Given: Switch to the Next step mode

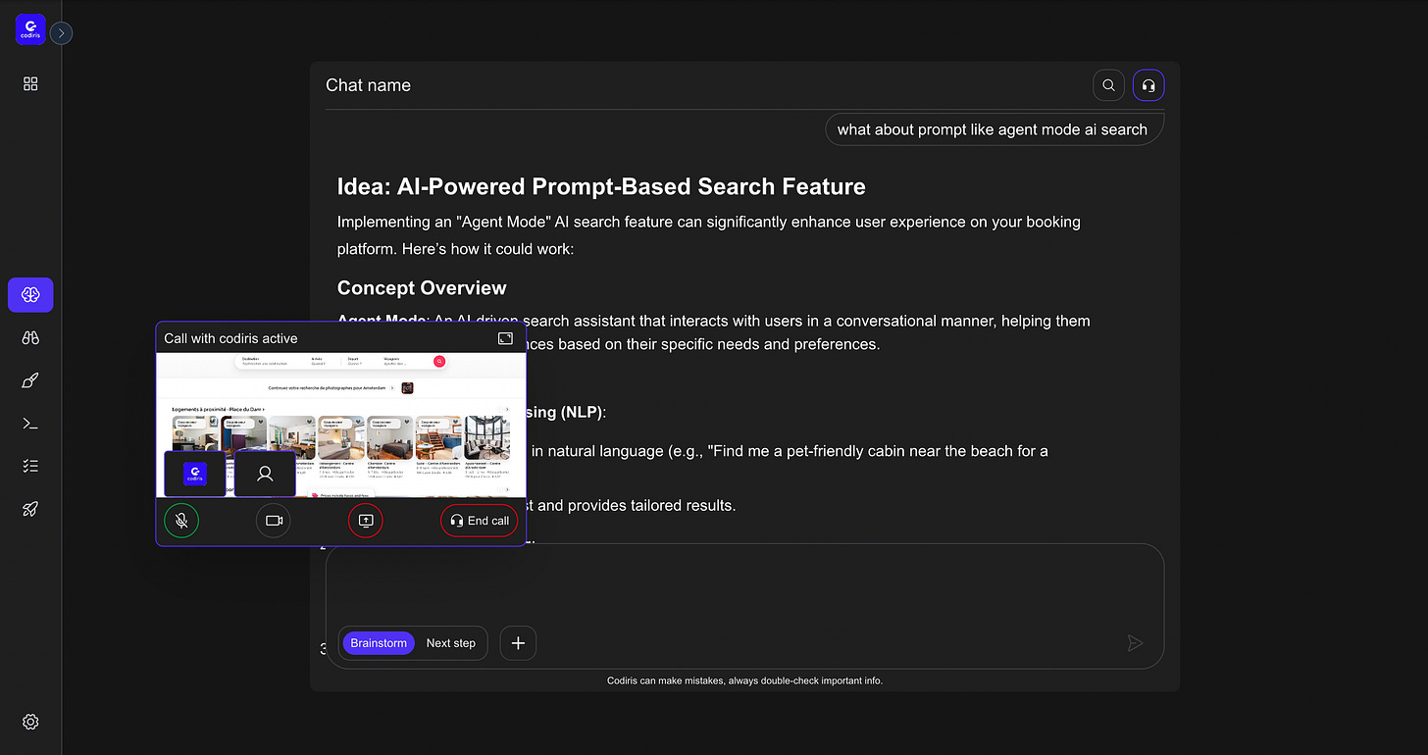Looking at the screenshot, I should [450, 643].
